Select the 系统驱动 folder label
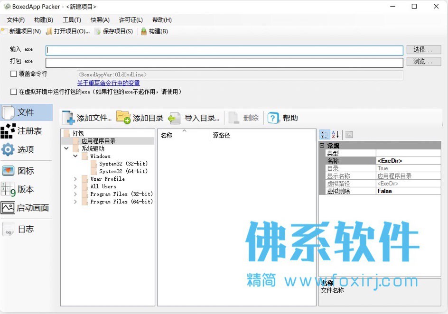Screen dimensions: 448x314 93,148
